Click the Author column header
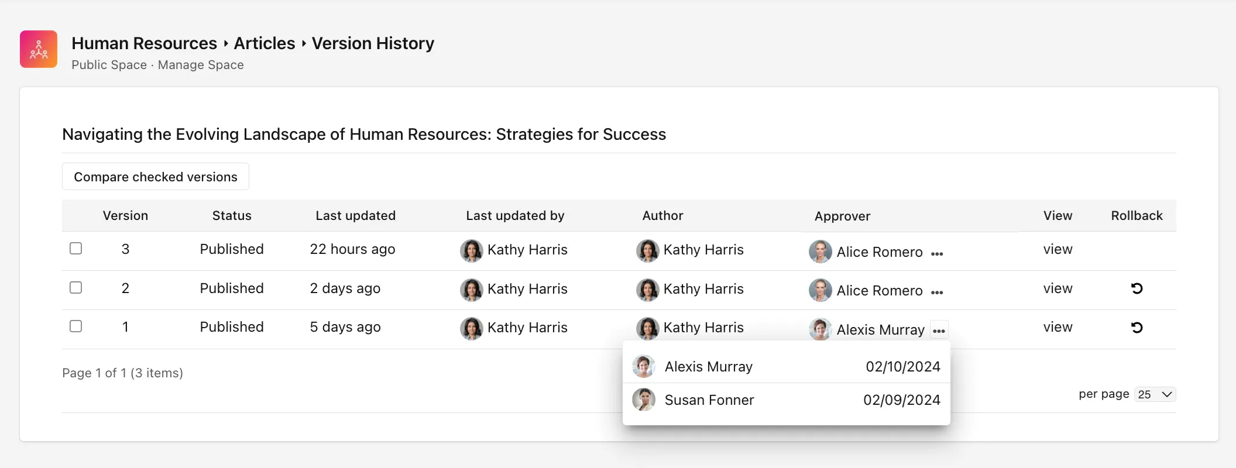The height and width of the screenshot is (468, 1236). point(662,215)
